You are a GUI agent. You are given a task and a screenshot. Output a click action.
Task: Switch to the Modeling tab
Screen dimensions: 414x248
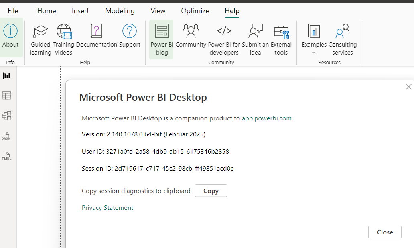(x=120, y=11)
